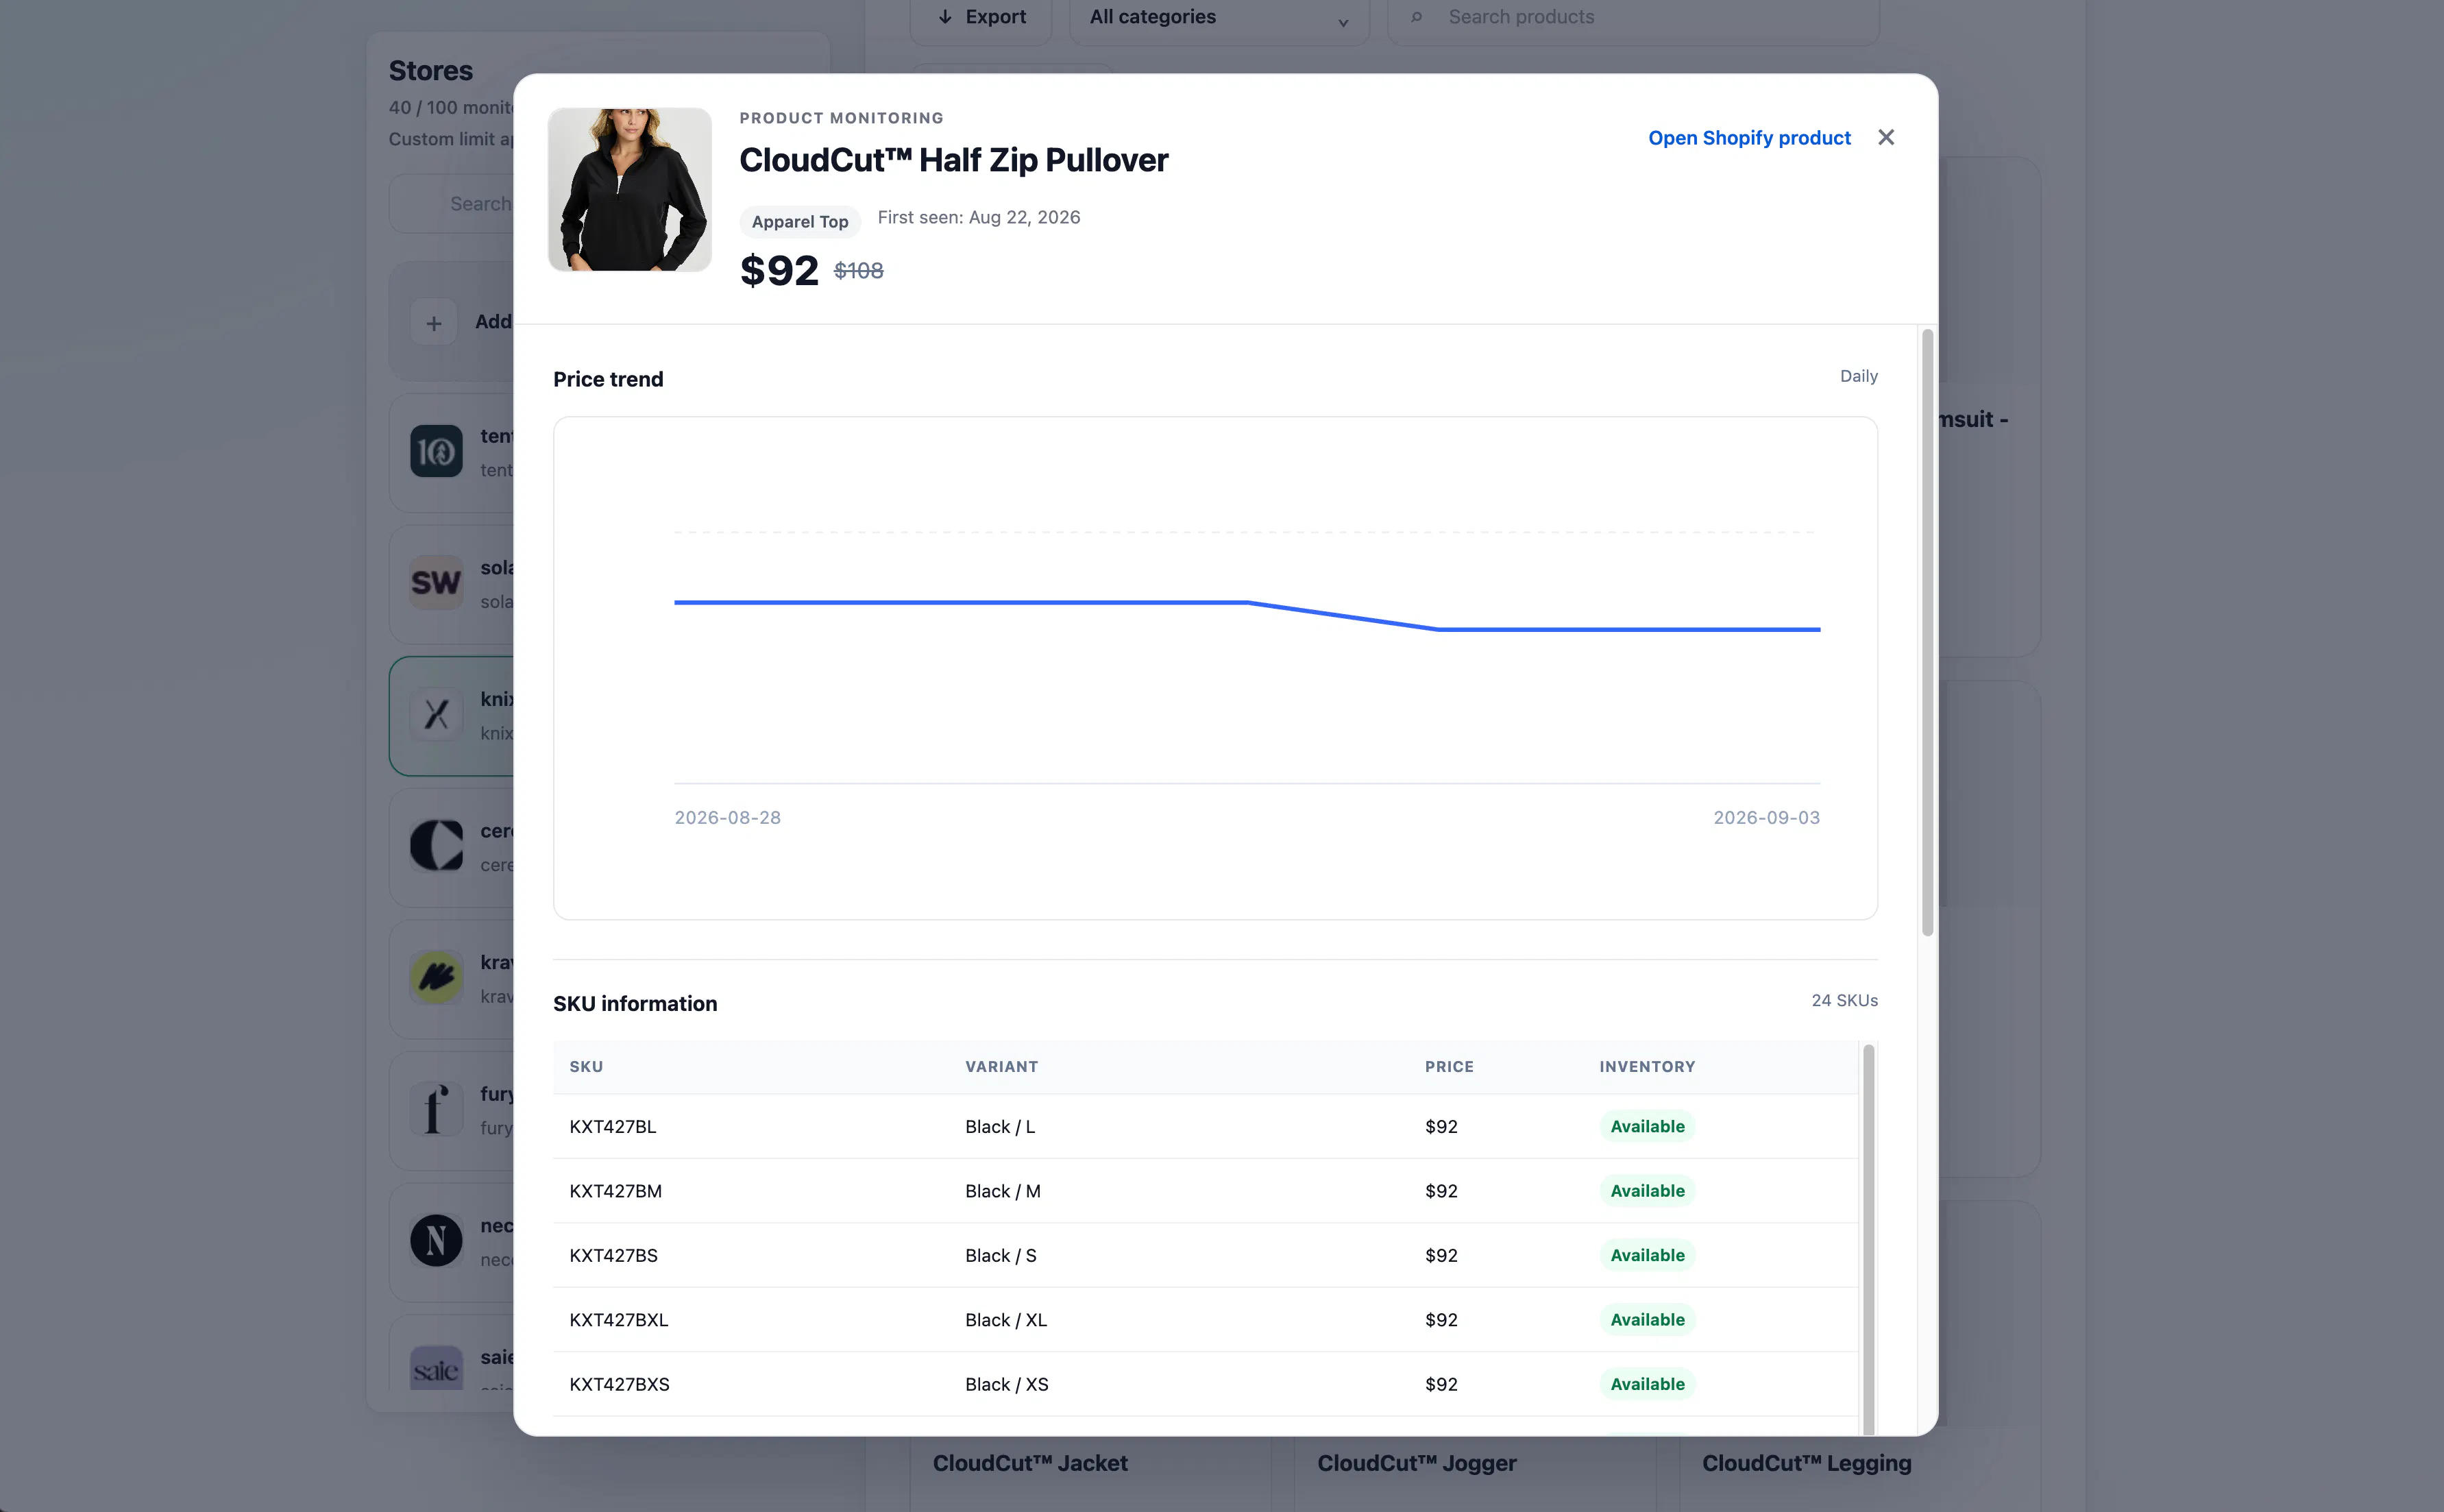Click the PRICE column header

pos(1449,1066)
